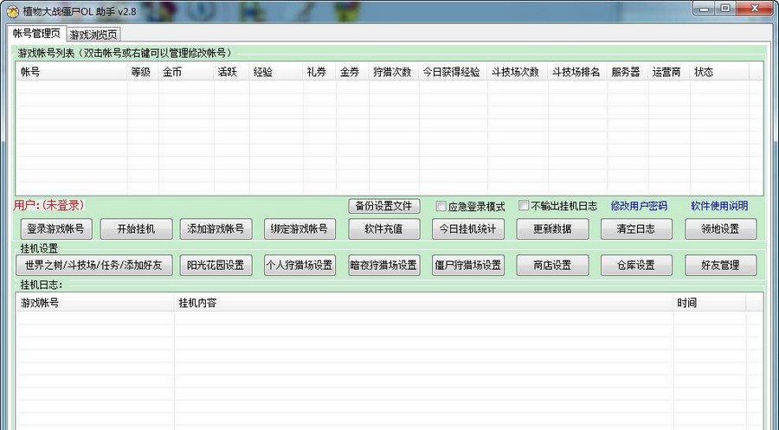Viewport: 779px width, 430px height.
Task: Click 运营商 column header
Action: (669, 72)
